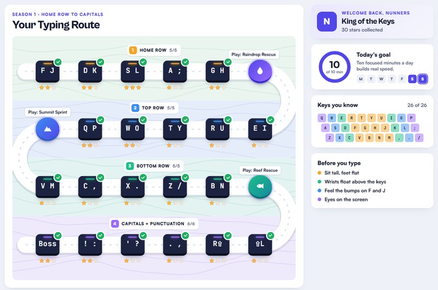The height and width of the screenshot is (290, 438).
Task: Click 'Eyes on the screen' tip
Action: (x=346, y=200)
